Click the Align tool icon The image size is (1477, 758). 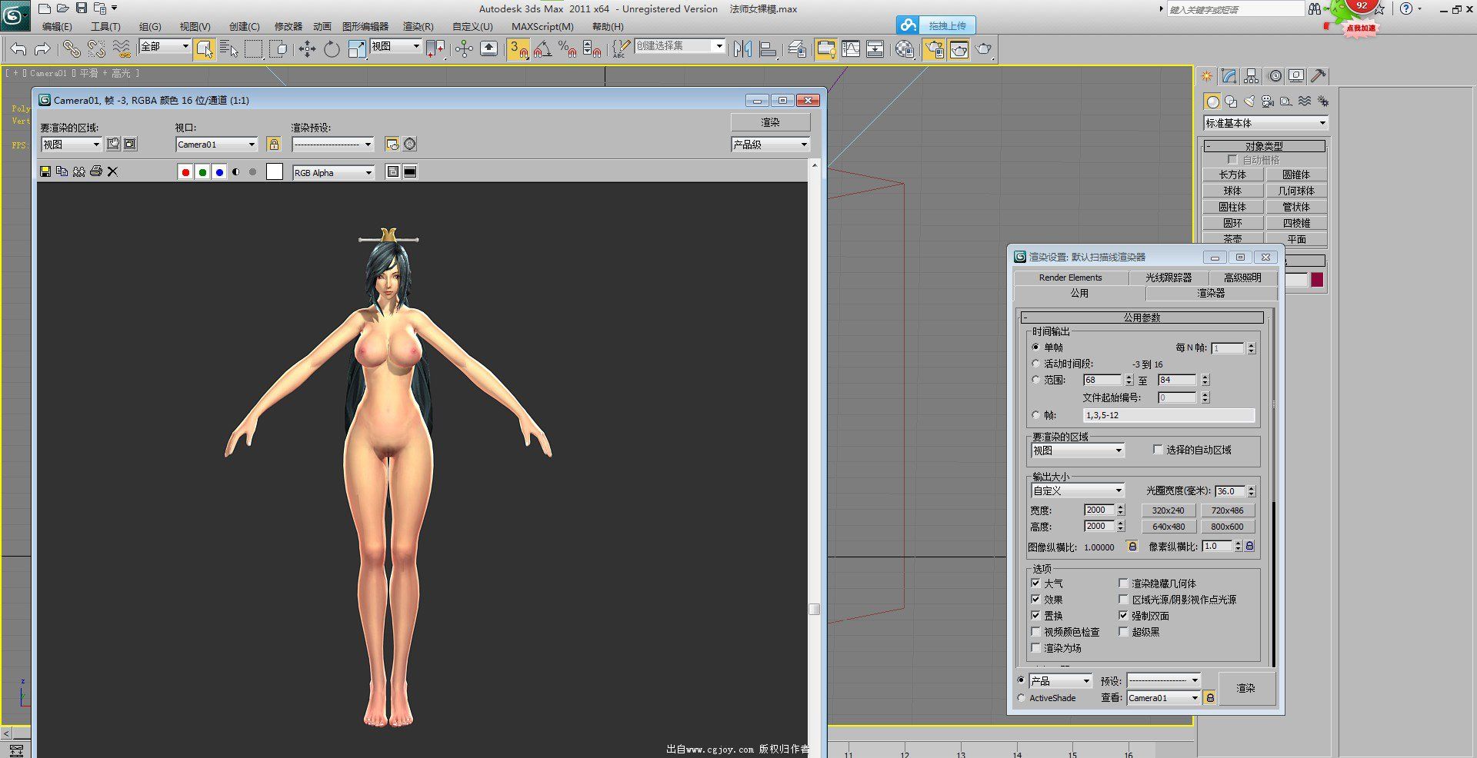click(x=768, y=49)
